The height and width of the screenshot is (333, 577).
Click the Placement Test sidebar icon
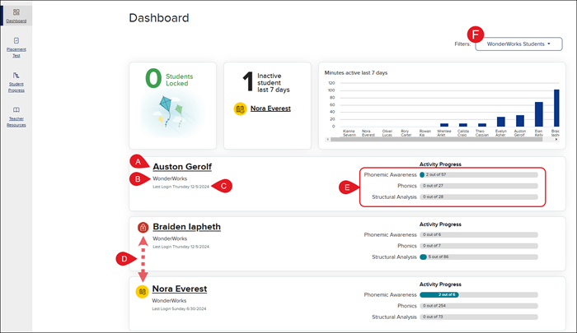(16, 40)
